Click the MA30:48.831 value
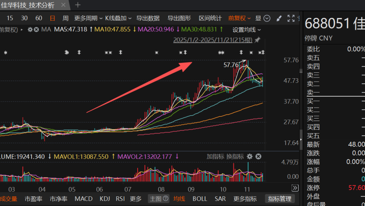Screen dimensions: 365x206 (x=199, y=29)
